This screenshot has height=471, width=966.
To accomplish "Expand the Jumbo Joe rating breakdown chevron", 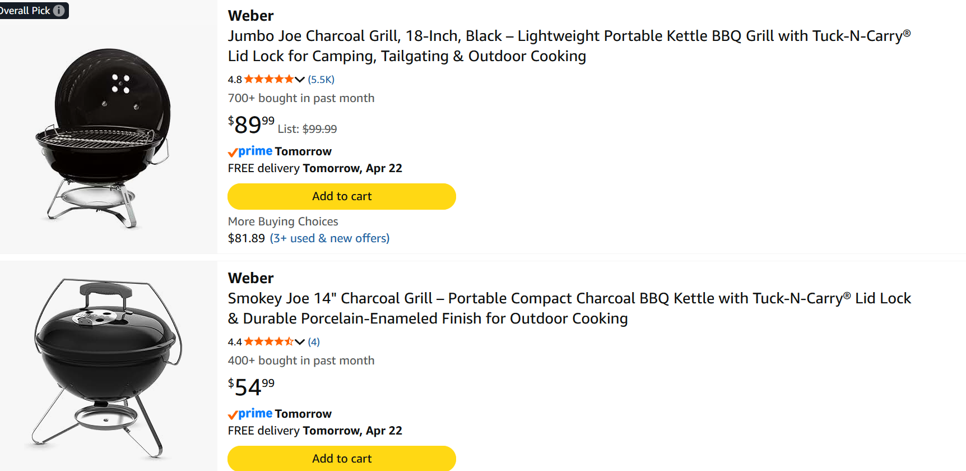I will point(300,80).
